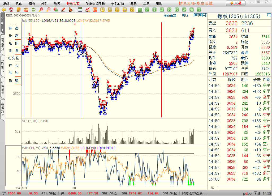Open the 新闻 menu

[57, 3]
